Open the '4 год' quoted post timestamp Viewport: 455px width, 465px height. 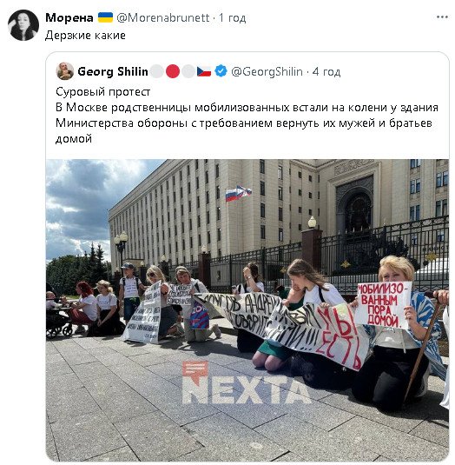click(326, 71)
